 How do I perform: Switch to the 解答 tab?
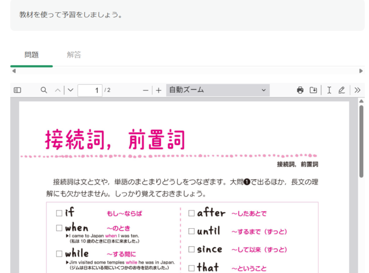point(74,55)
